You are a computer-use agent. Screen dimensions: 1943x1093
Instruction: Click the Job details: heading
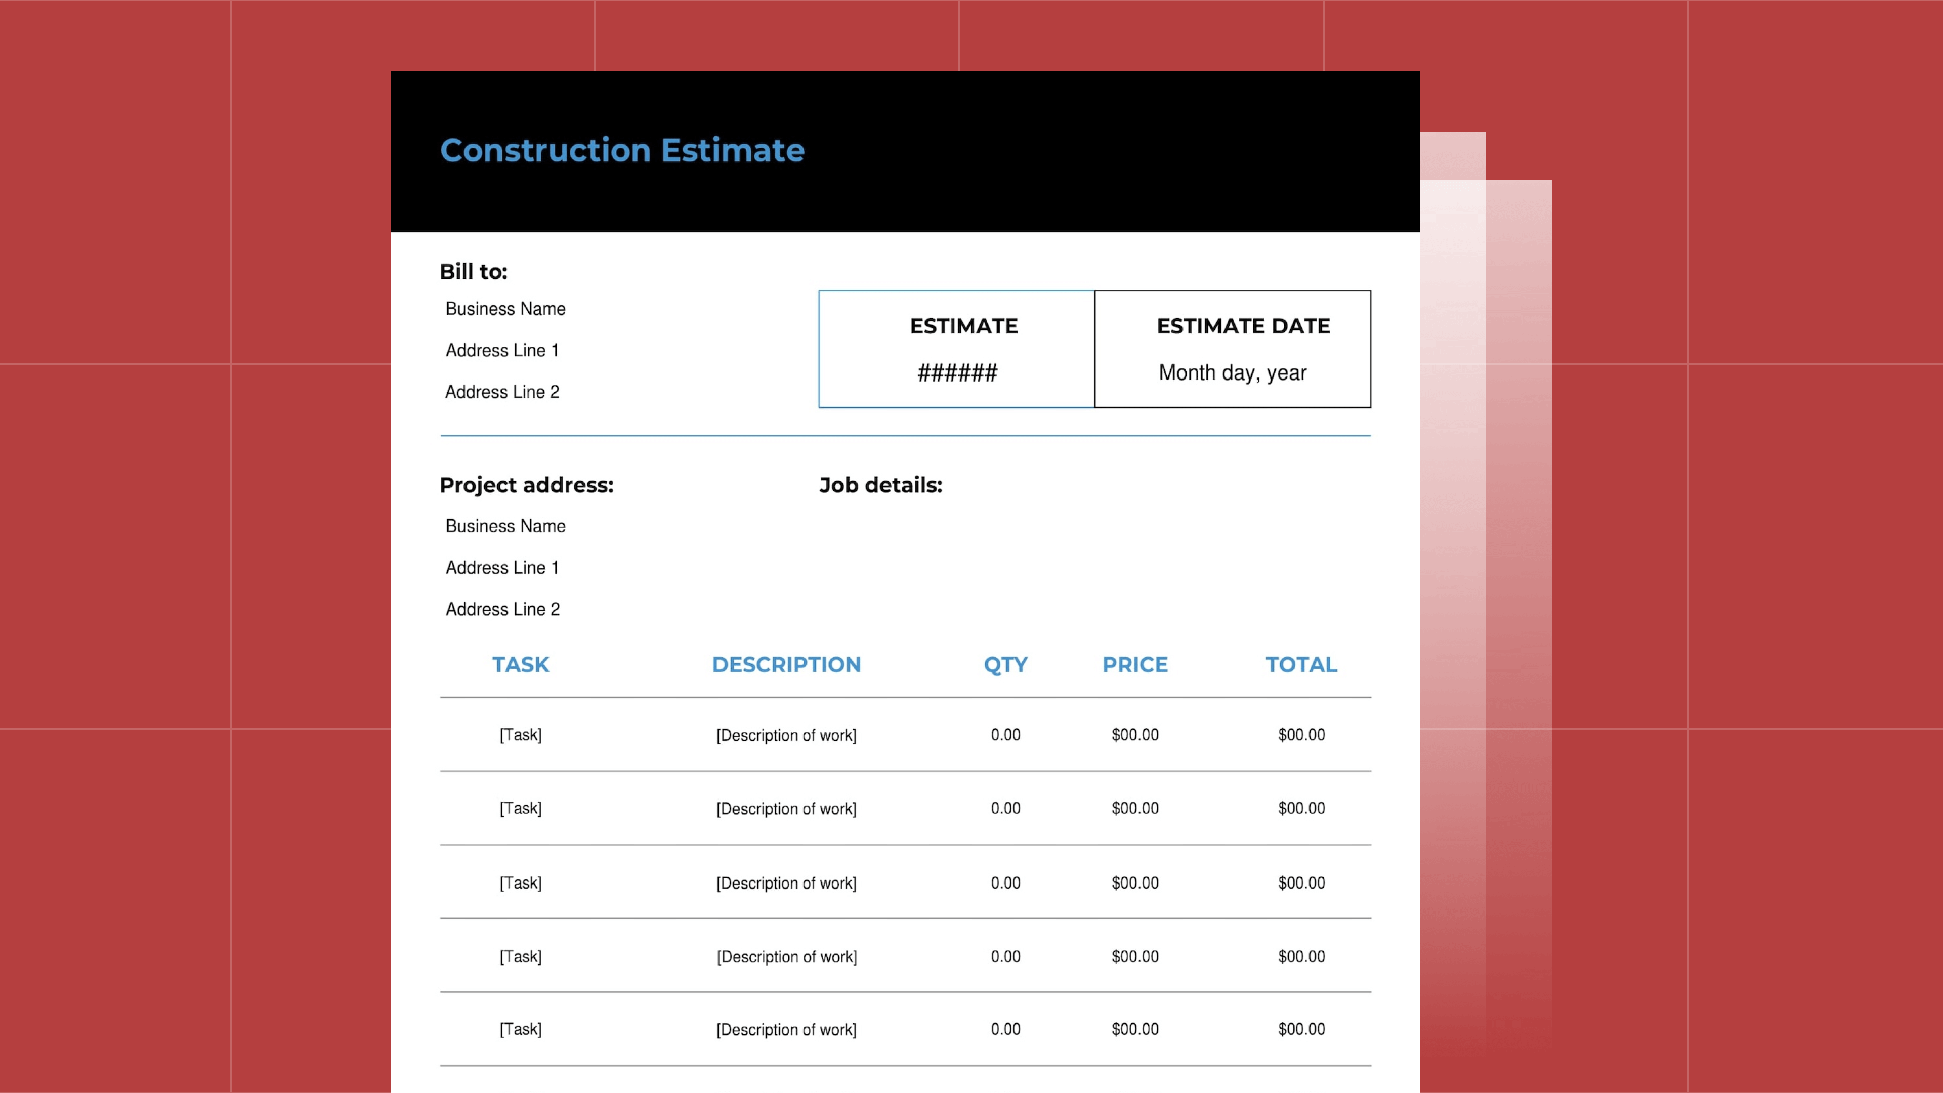pyautogui.click(x=881, y=485)
